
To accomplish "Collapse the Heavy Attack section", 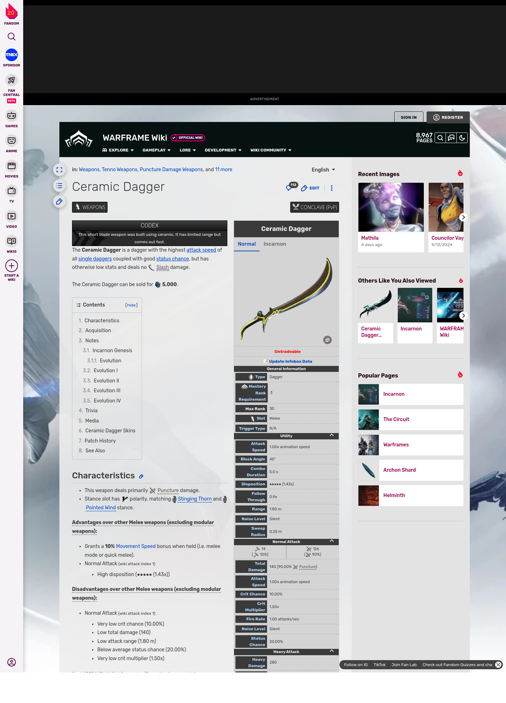I will (x=332, y=651).
